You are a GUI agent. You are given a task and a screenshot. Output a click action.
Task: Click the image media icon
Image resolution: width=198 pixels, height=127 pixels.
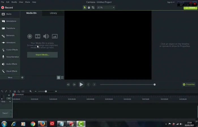click(55, 36)
